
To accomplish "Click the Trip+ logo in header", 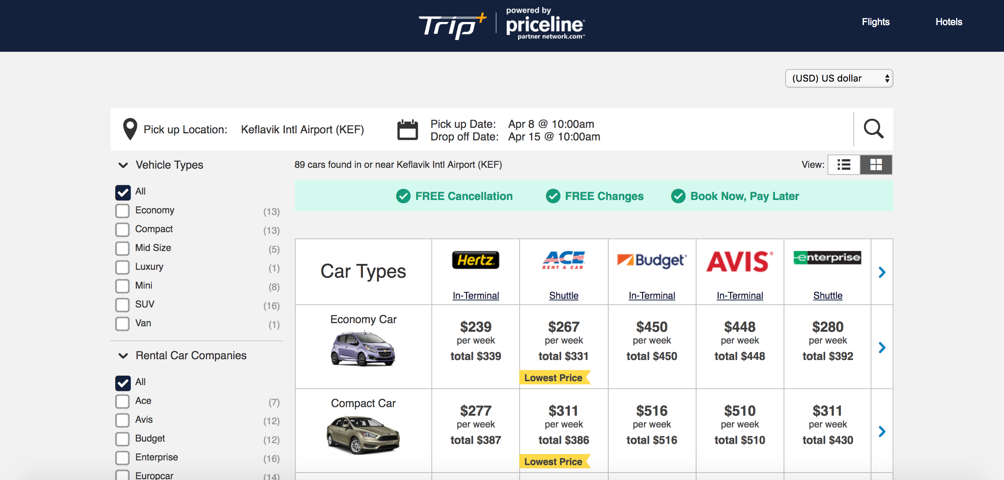I will pyautogui.click(x=453, y=26).
